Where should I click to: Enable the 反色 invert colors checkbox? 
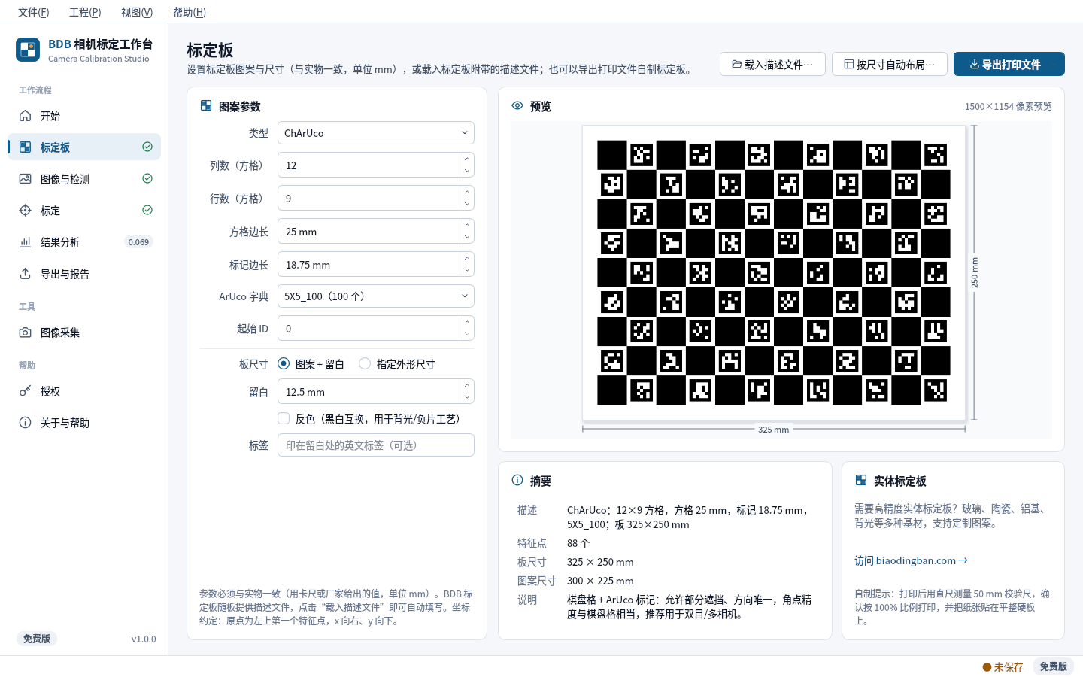[284, 419]
